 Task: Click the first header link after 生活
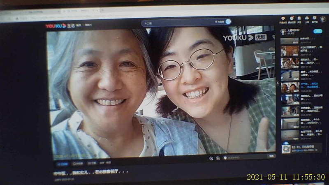(79, 25)
